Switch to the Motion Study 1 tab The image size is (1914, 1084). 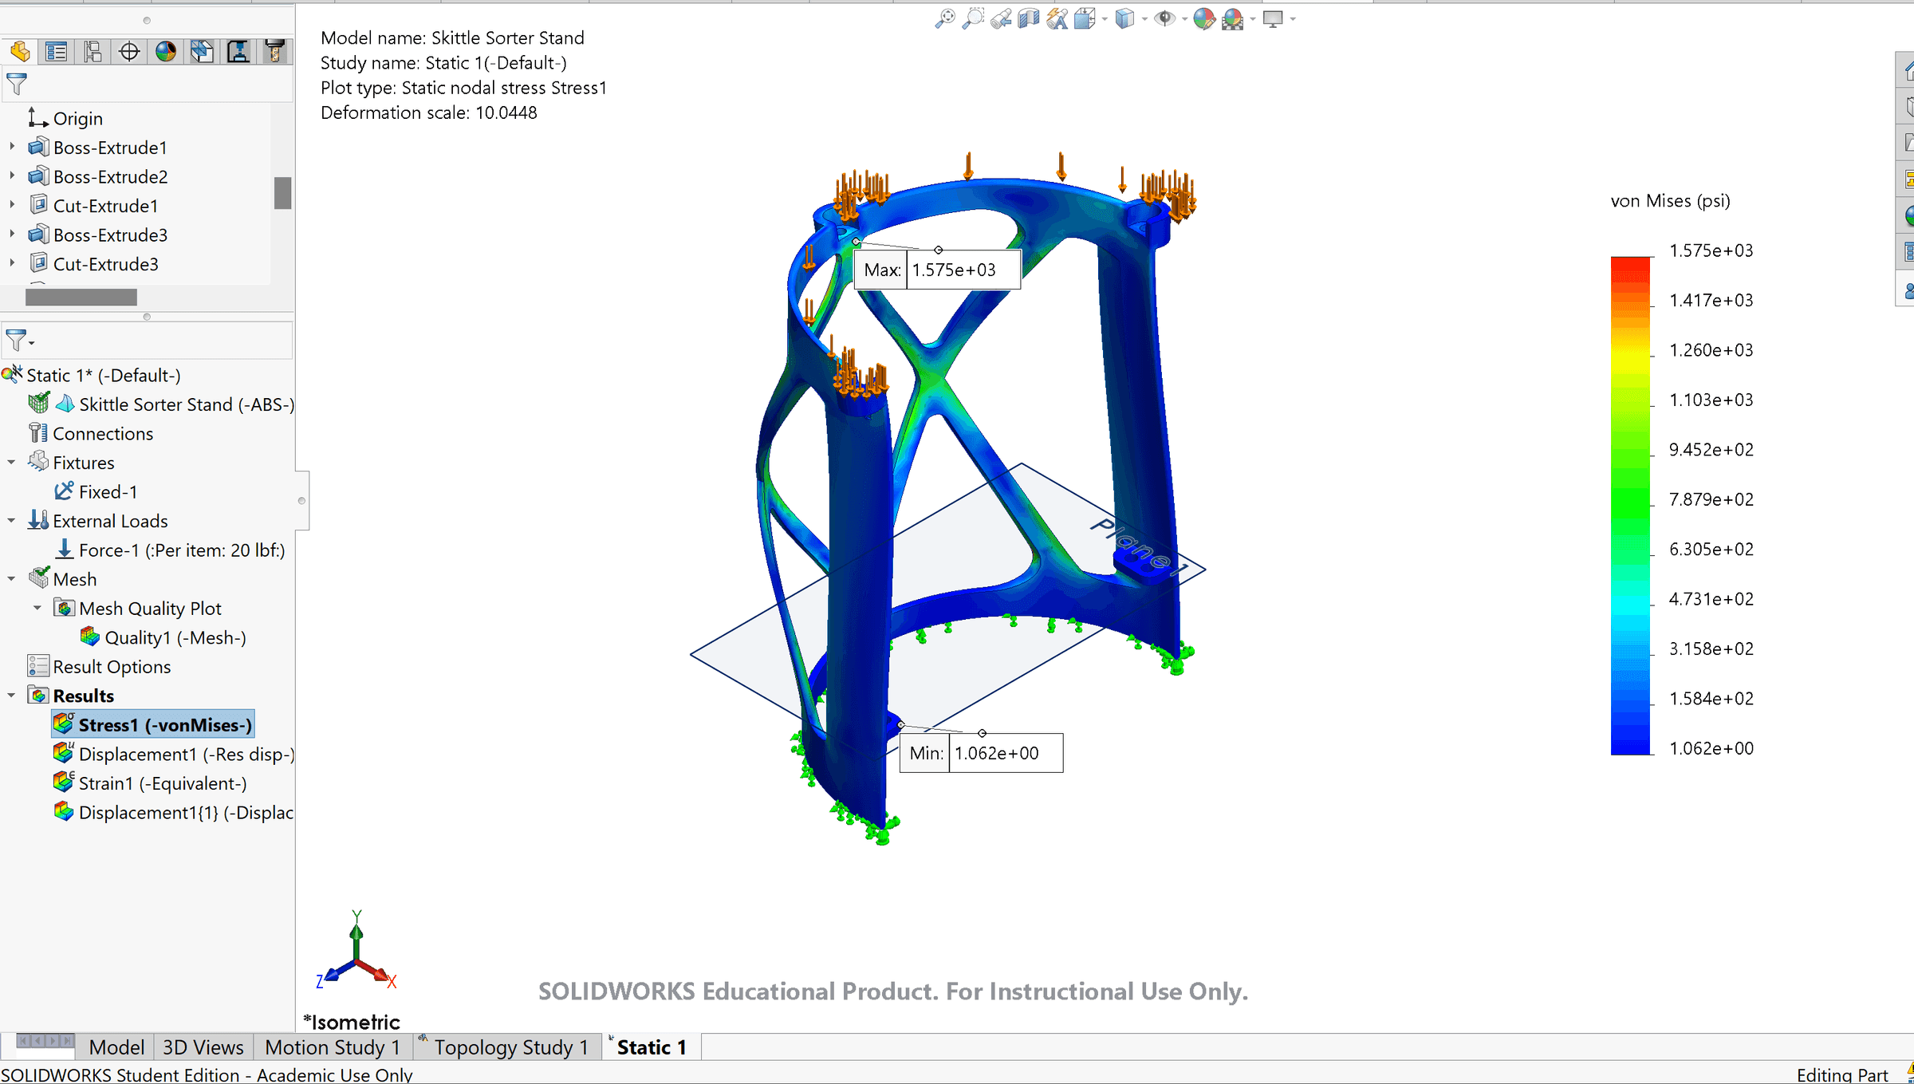click(333, 1047)
